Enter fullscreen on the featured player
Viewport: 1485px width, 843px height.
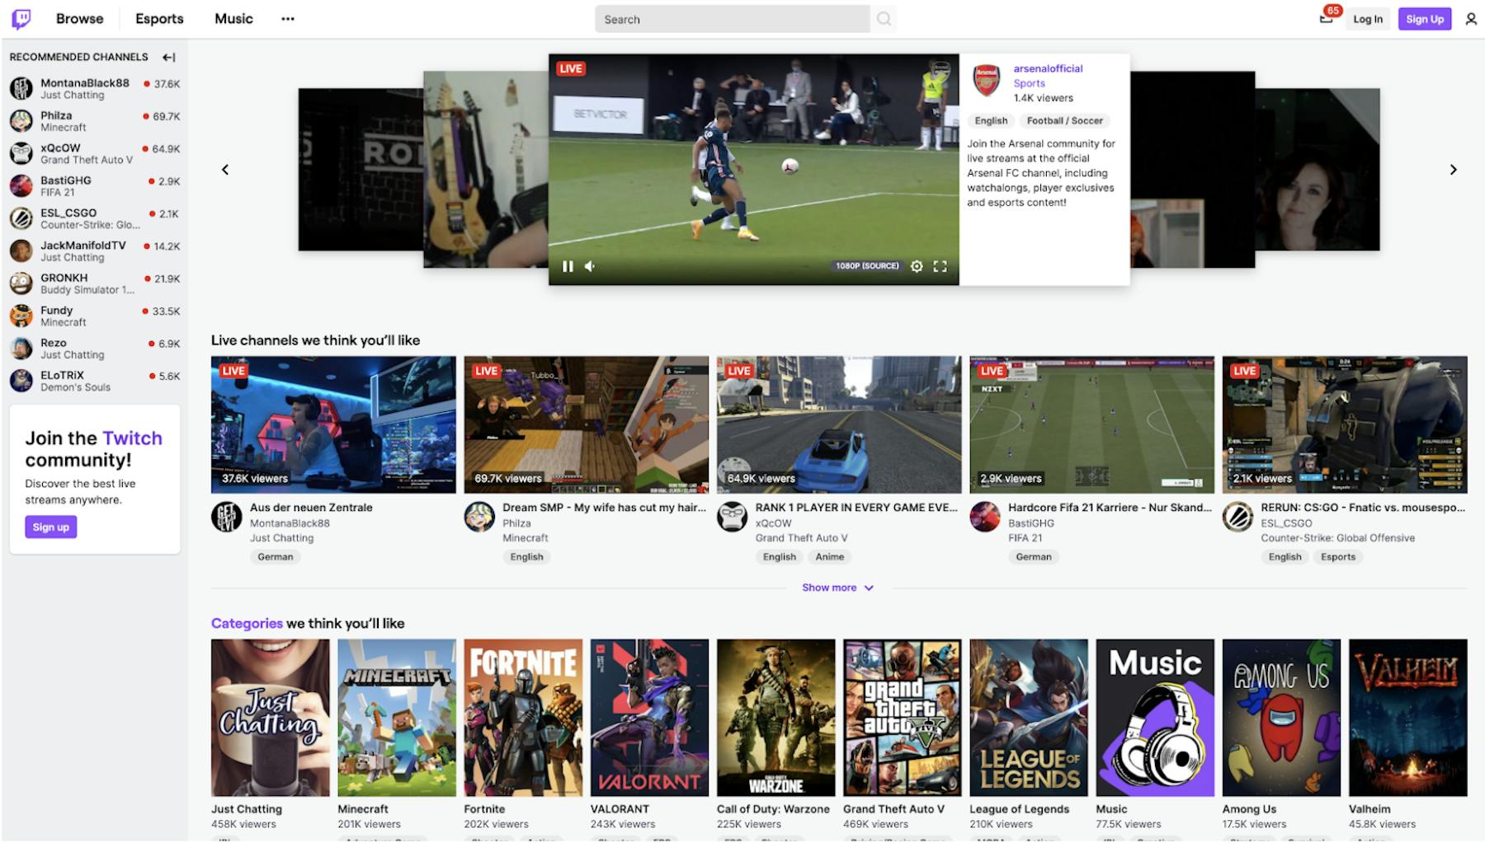click(940, 266)
